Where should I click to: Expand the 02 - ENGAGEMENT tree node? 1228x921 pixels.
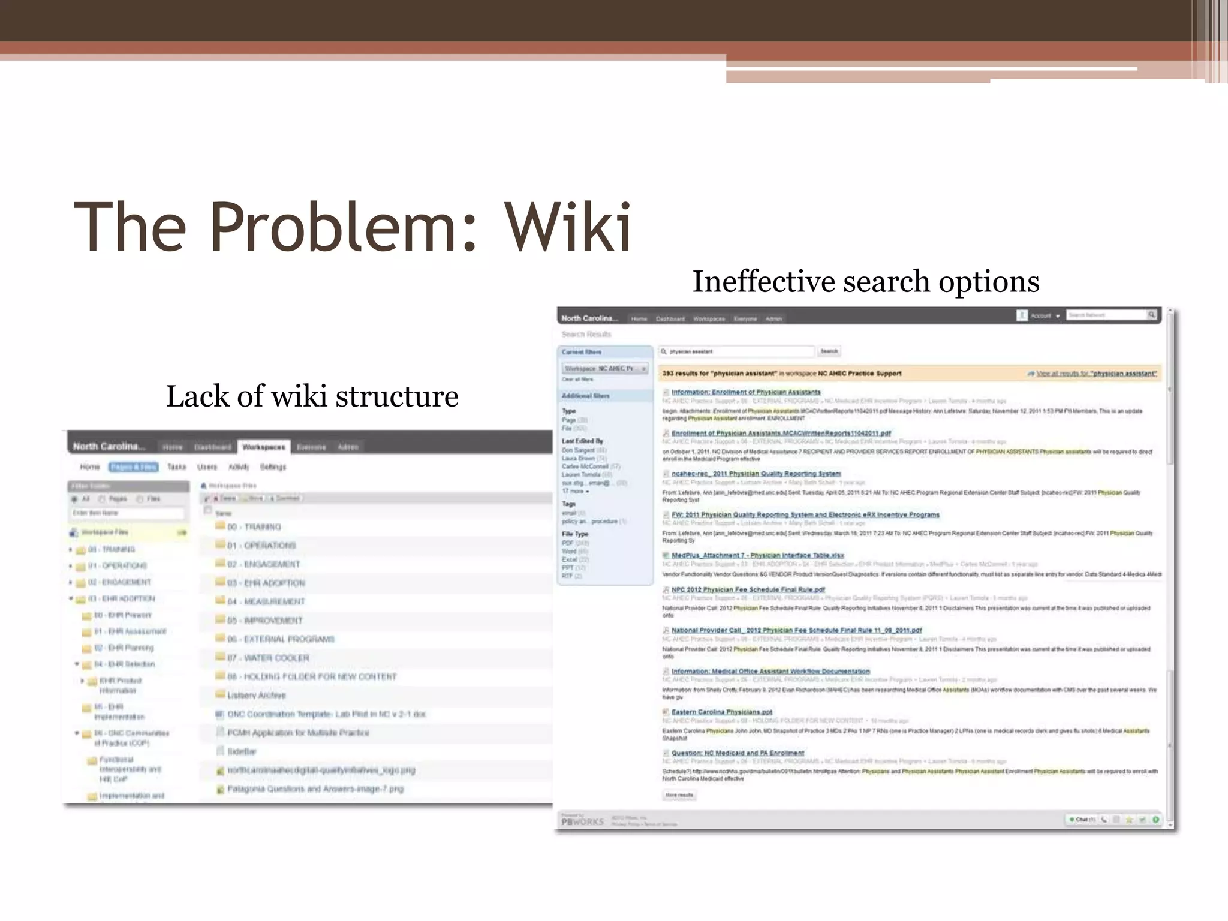70,582
